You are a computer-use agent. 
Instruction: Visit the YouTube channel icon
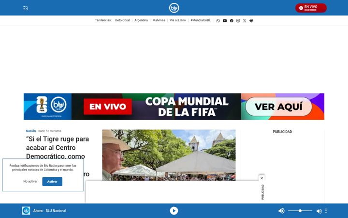[225, 21]
